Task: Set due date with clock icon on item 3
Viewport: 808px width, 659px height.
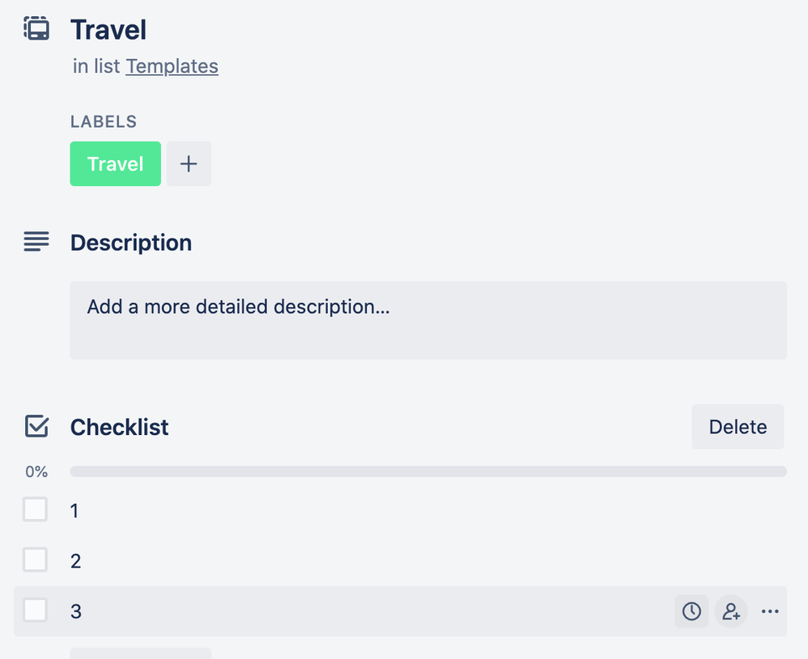Action: (691, 611)
